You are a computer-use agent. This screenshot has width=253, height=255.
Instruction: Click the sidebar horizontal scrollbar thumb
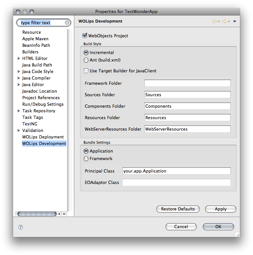(x=36, y=214)
